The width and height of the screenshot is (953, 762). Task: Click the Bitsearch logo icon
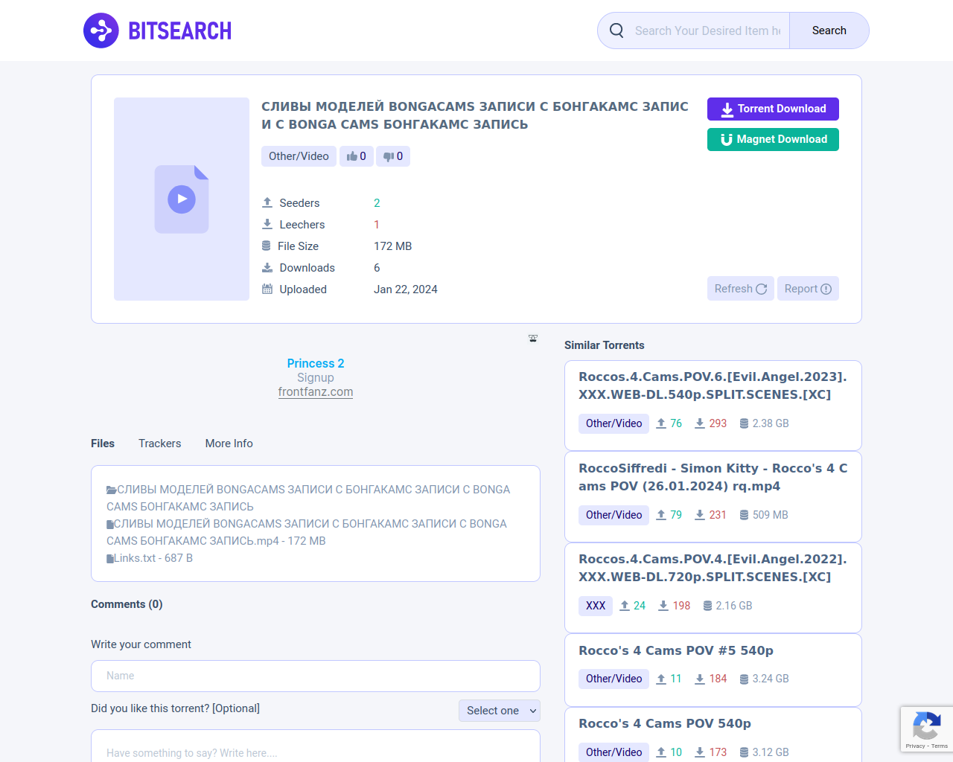[101, 31]
